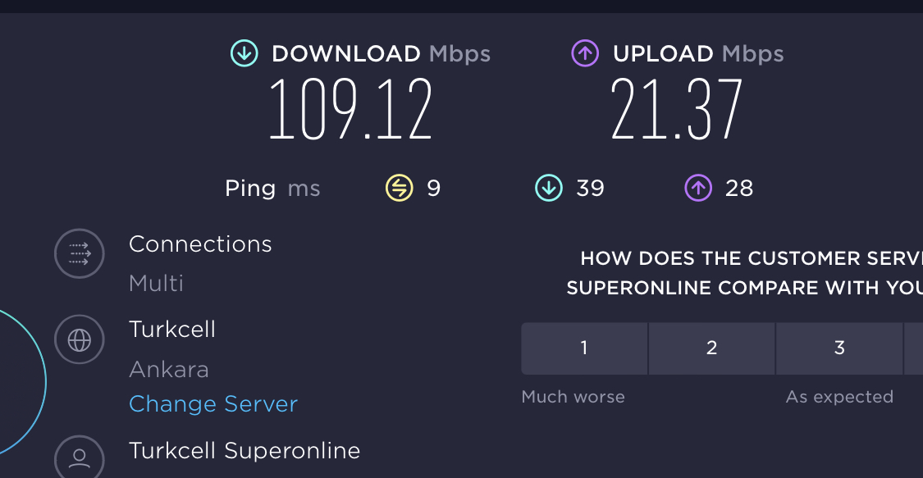Click the purple upload arrow icon beside UPLOAD
The image size is (923, 478).
585,53
